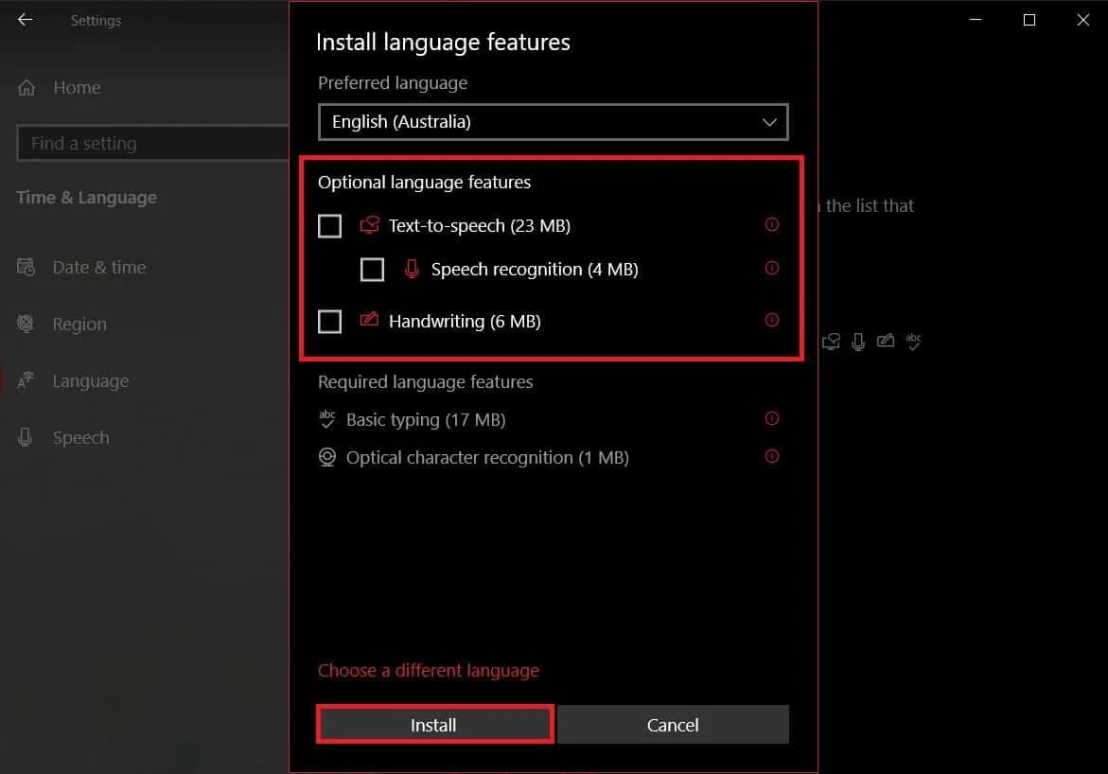Viewport: 1108px width, 774px height.
Task: Check the Speech recognition box
Action: tap(372, 269)
